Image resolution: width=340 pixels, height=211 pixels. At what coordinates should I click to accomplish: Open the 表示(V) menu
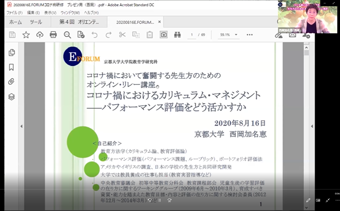50,13
